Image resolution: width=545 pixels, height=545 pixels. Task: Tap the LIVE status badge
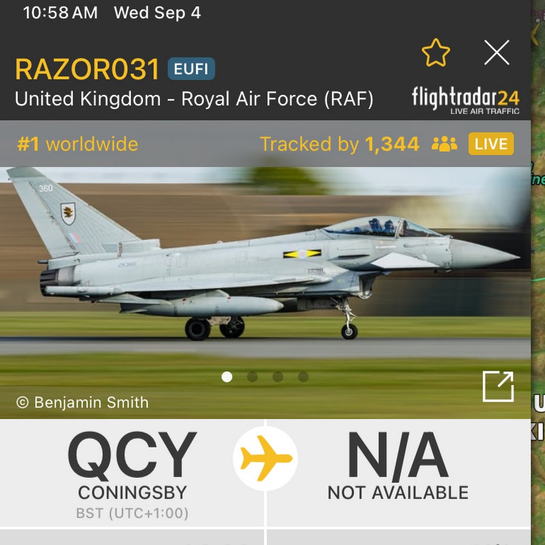(x=490, y=144)
